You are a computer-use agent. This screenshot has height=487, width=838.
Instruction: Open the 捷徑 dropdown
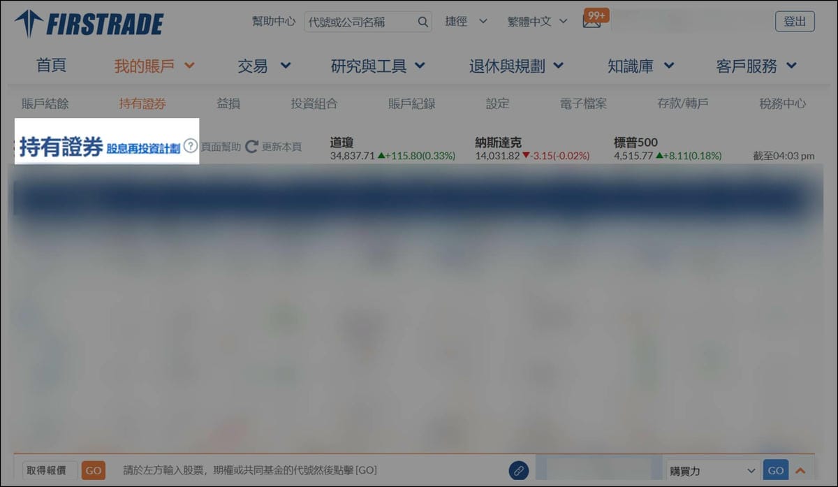click(466, 22)
